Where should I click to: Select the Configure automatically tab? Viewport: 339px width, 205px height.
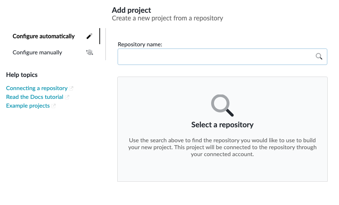[43, 36]
